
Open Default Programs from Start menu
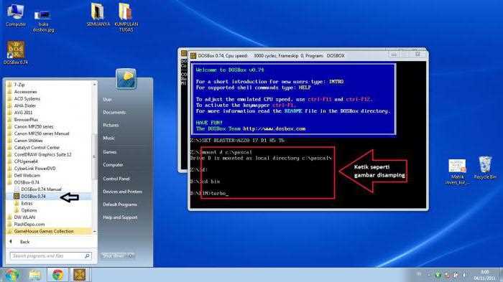tap(120, 205)
